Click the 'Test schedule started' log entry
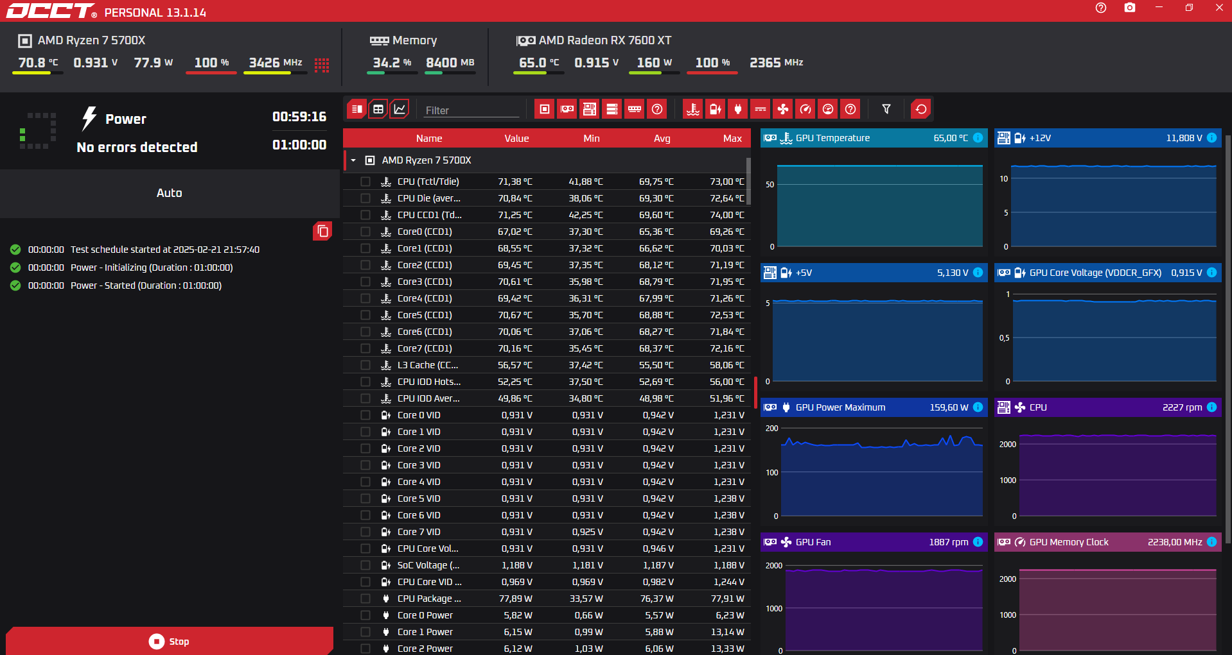1232x655 pixels. pyautogui.click(x=165, y=250)
